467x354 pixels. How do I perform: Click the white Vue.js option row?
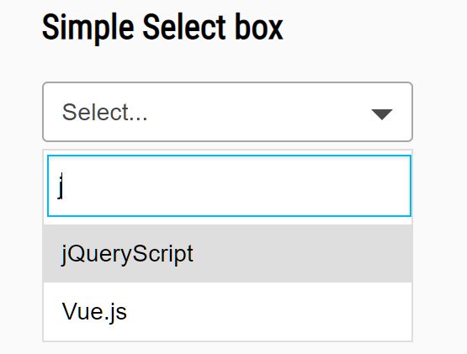pyautogui.click(x=227, y=311)
